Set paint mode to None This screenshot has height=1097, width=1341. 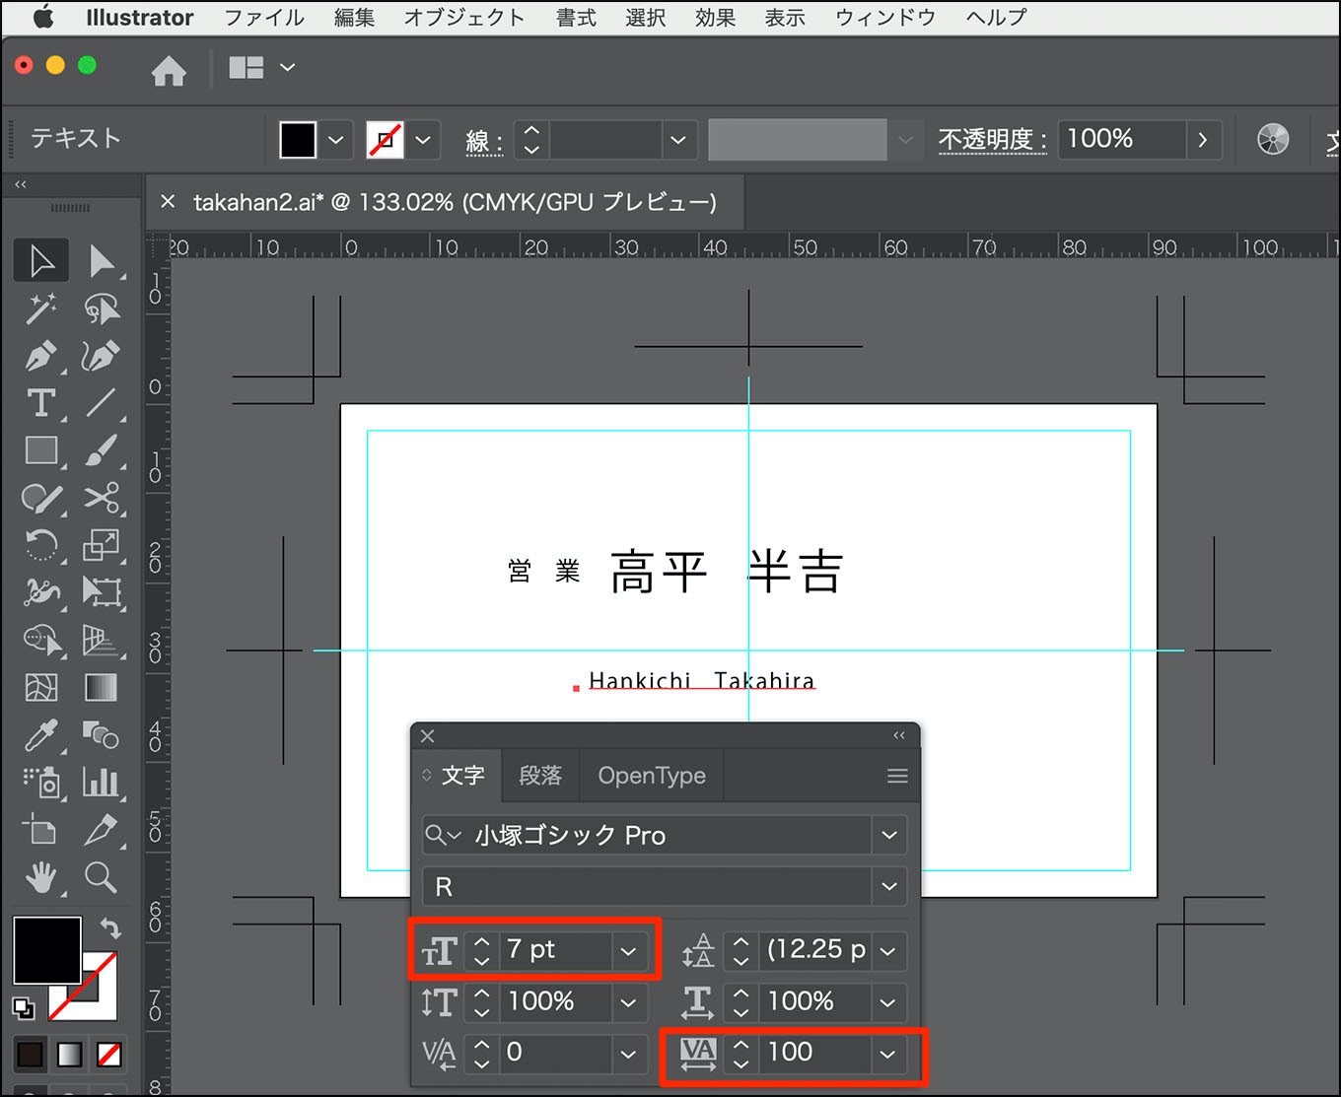pyautogui.click(x=109, y=1055)
